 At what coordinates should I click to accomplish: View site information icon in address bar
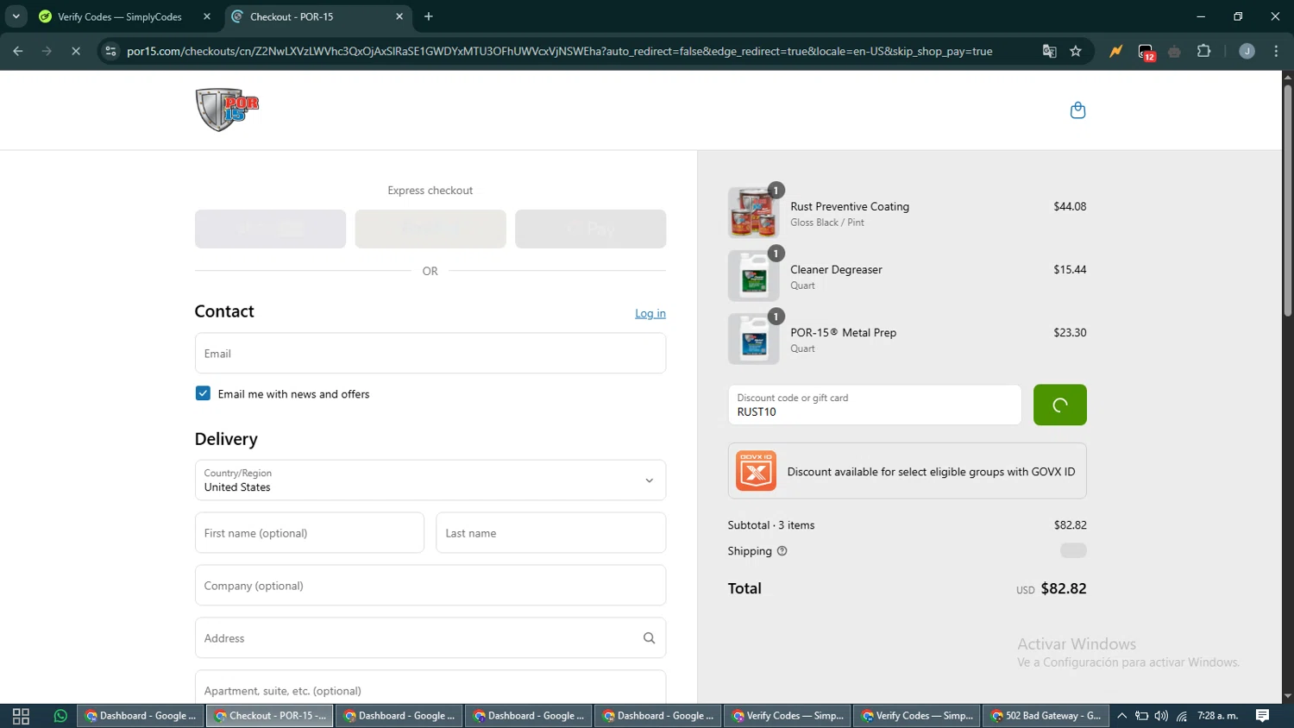(110, 52)
